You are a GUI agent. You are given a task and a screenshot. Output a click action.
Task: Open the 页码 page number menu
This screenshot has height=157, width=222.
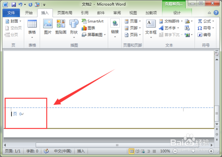click(x=133, y=35)
